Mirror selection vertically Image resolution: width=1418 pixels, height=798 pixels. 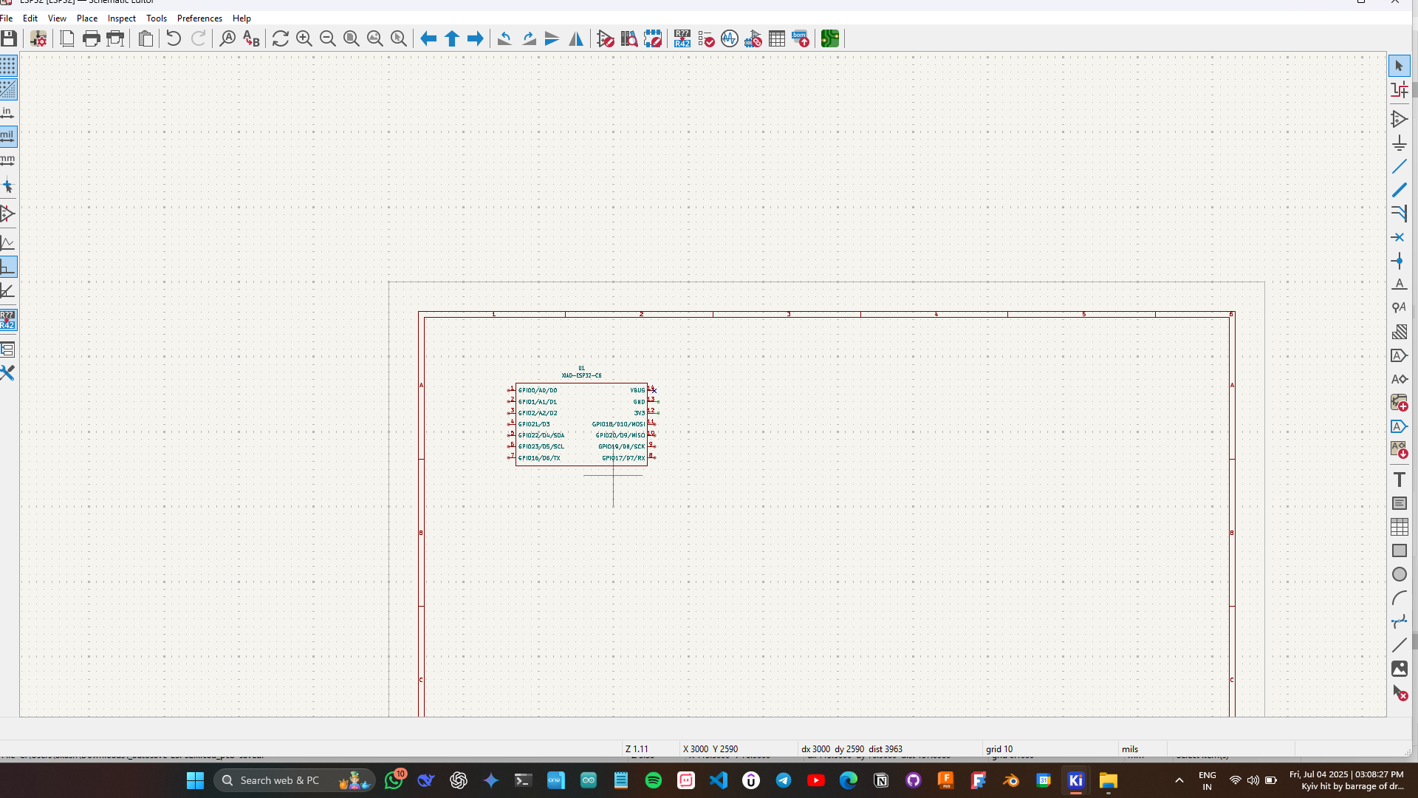[552, 38]
